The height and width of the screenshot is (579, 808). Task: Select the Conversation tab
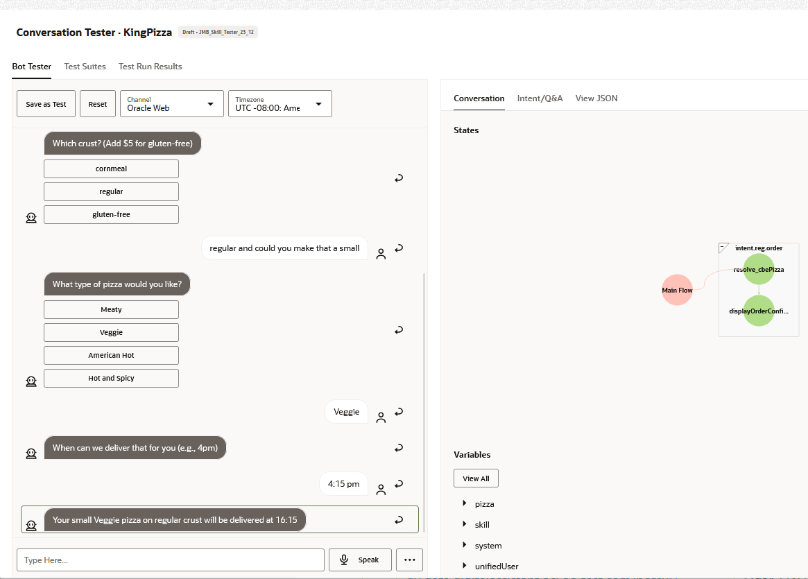point(479,98)
